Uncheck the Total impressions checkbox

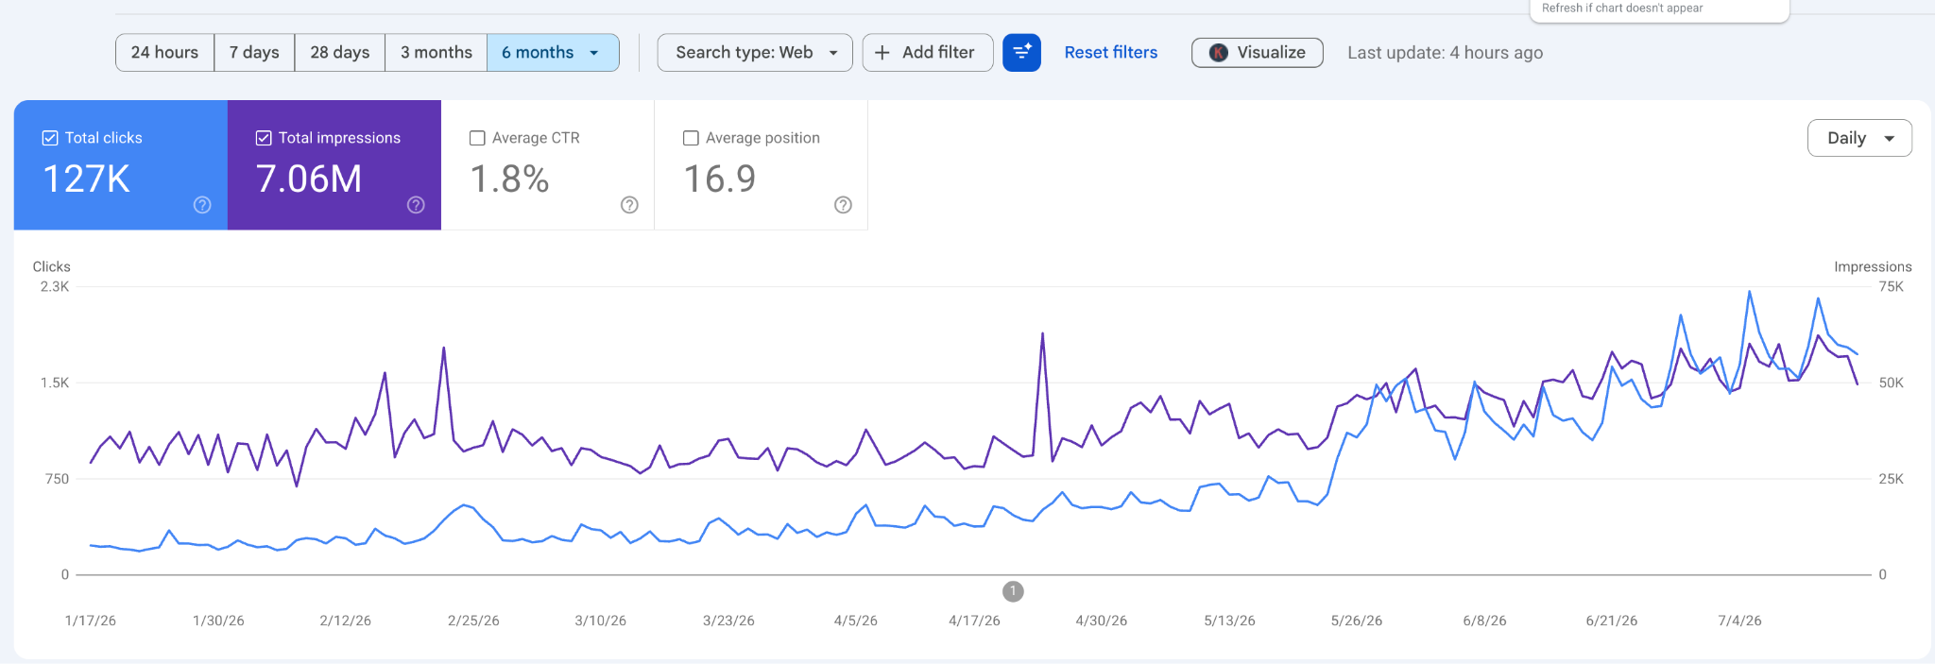pyautogui.click(x=264, y=138)
